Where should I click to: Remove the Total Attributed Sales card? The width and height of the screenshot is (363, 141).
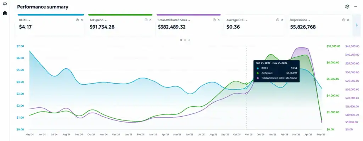click(218, 20)
